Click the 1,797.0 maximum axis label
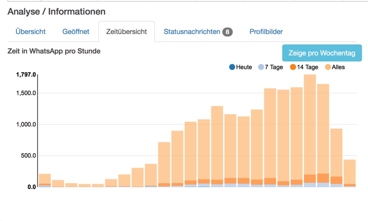This screenshot has height=221, width=368. [x=26, y=75]
